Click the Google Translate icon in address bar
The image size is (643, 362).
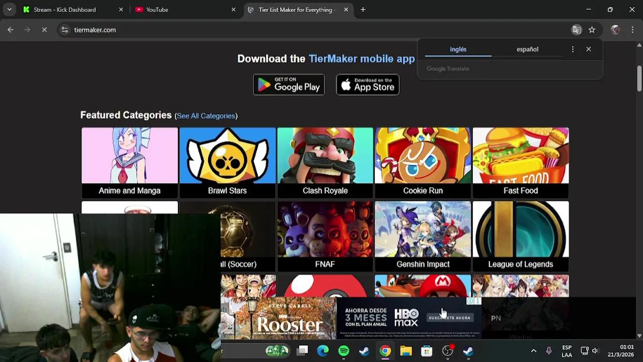point(577,30)
